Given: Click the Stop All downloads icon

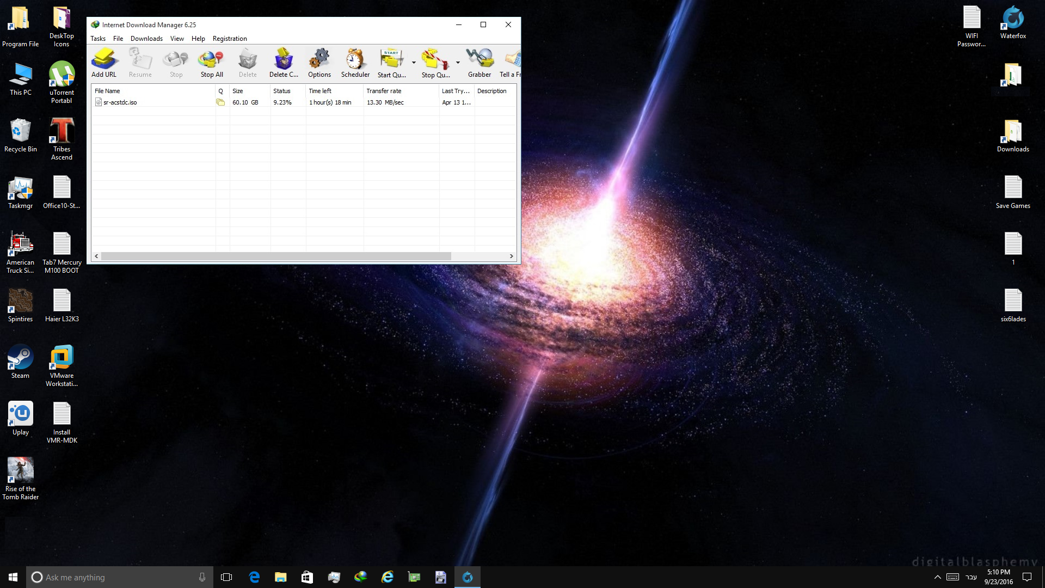Looking at the screenshot, I should tap(211, 63).
